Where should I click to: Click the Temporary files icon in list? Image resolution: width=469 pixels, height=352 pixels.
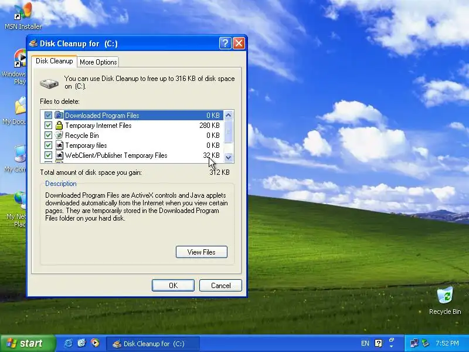(59, 145)
